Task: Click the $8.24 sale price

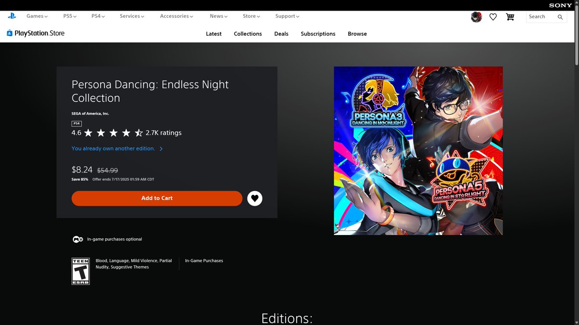Action: [x=82, y=169]
